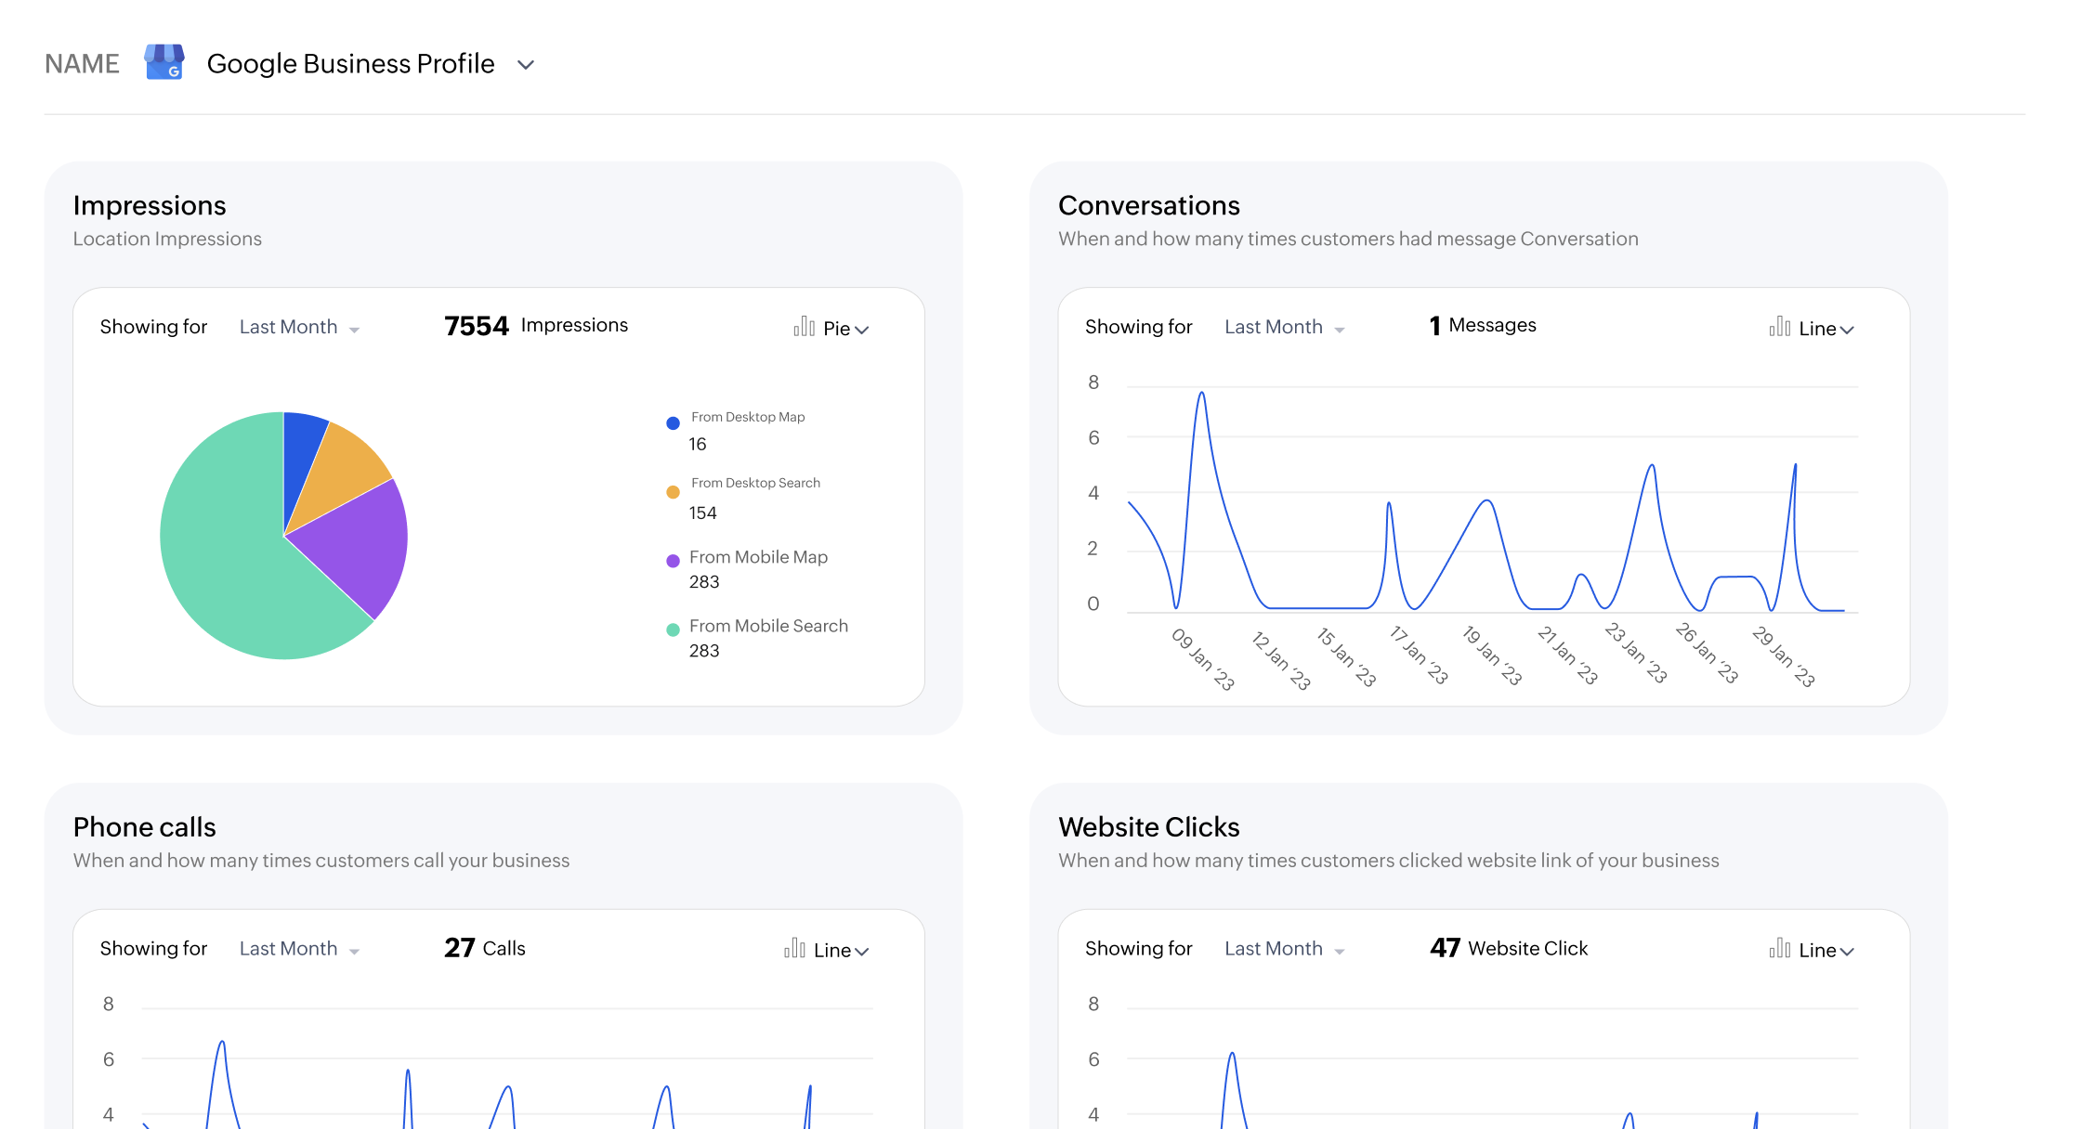Click the blue From Desktop Map legend dot
The image size is (2081, 1129).
674,423
